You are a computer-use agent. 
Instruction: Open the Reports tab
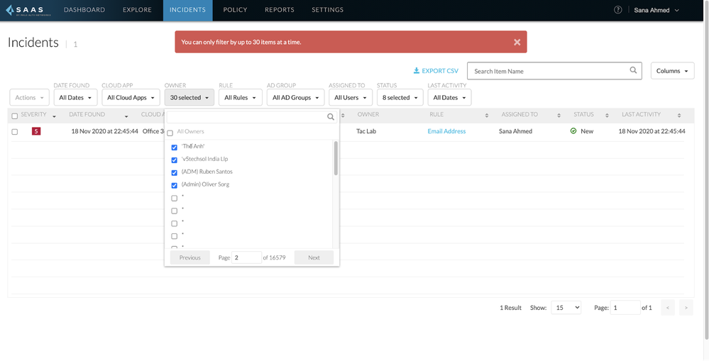point(280,10)
